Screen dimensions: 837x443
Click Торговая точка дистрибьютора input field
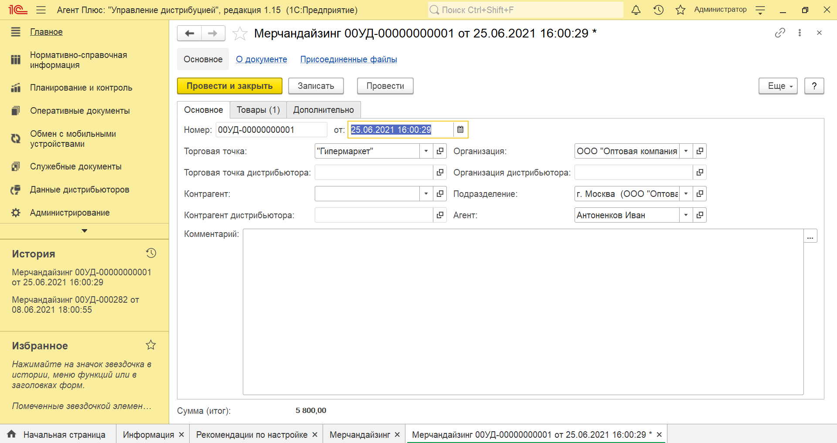374,172
